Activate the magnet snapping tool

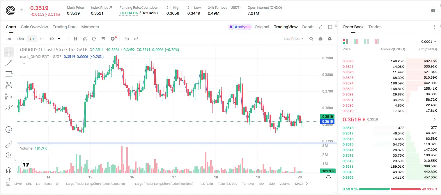pos(9,170)
